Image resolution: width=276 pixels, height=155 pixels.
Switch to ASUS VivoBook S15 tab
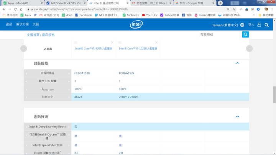(x=66, y=3)
